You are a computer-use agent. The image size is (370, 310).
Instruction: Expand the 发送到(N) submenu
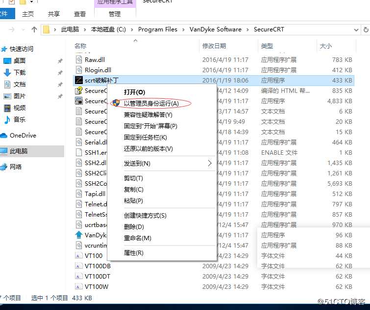[x=162, y=163]
